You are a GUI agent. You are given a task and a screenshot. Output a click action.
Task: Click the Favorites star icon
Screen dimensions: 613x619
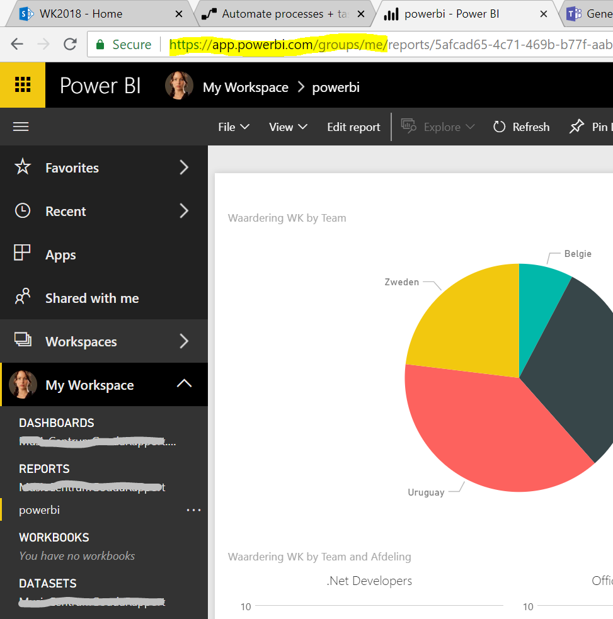[23, 167]
